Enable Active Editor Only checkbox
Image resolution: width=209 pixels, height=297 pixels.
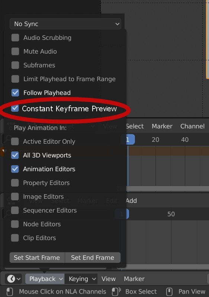click(x=15, y=141)
